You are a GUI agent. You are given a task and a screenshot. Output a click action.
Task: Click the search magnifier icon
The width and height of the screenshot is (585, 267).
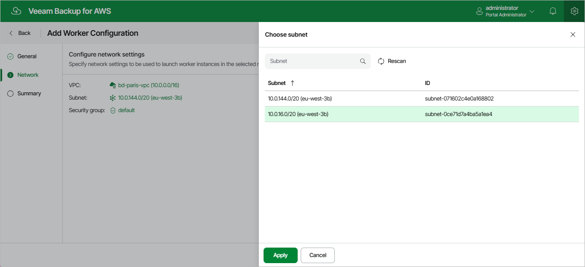[x=363, y=61]
